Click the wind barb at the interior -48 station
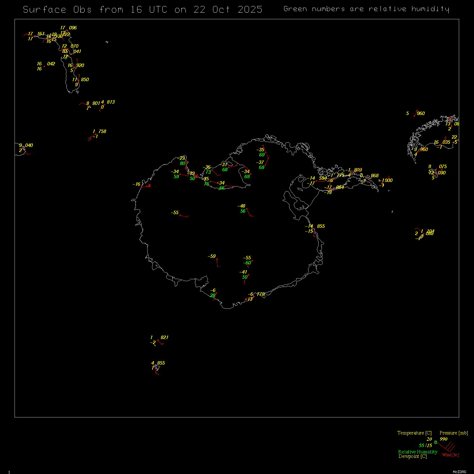 (249, 212)
